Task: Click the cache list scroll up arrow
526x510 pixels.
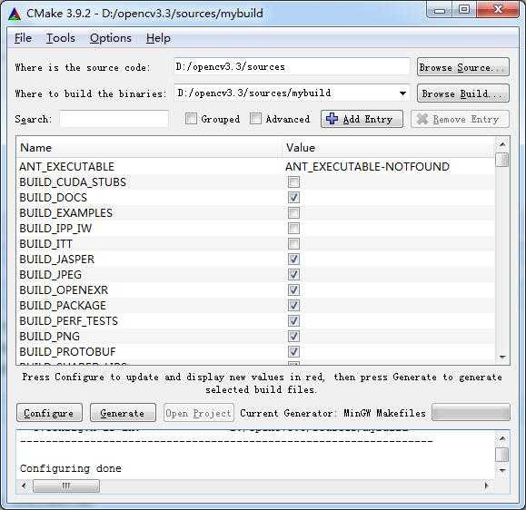Action: [502, 144]
